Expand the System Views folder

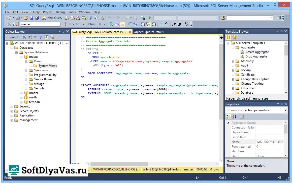[x=31, y=66]
